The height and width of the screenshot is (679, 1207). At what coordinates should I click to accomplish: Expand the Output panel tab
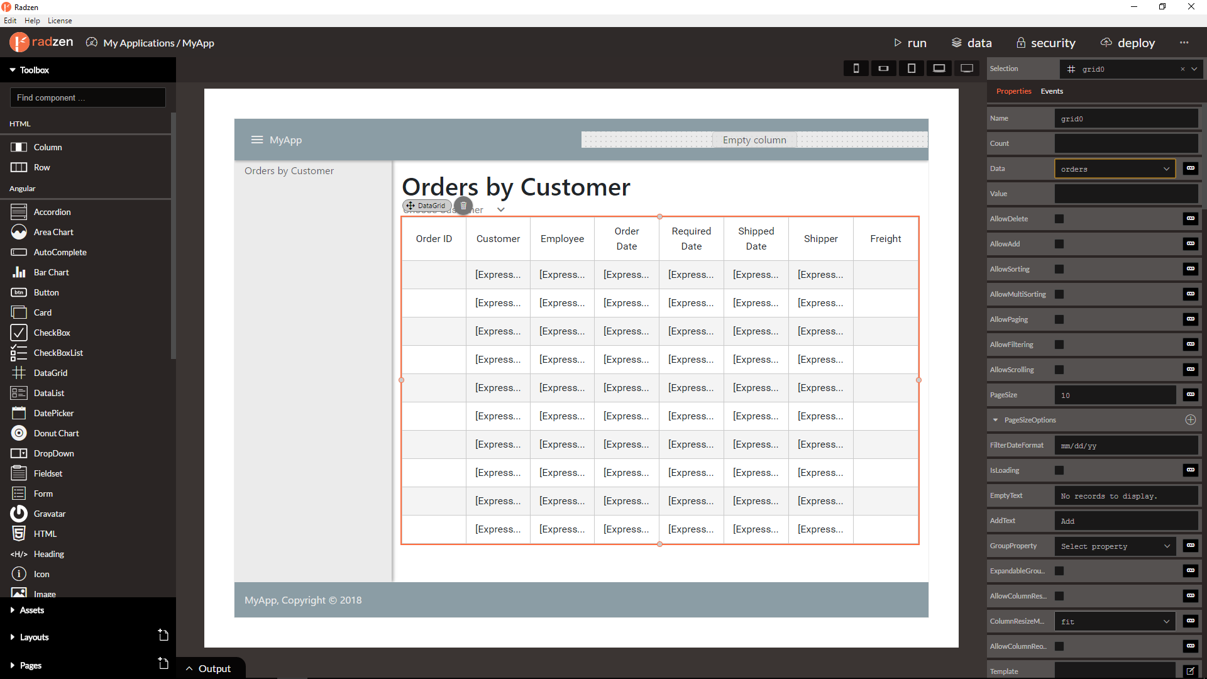(x=209, y=668)
